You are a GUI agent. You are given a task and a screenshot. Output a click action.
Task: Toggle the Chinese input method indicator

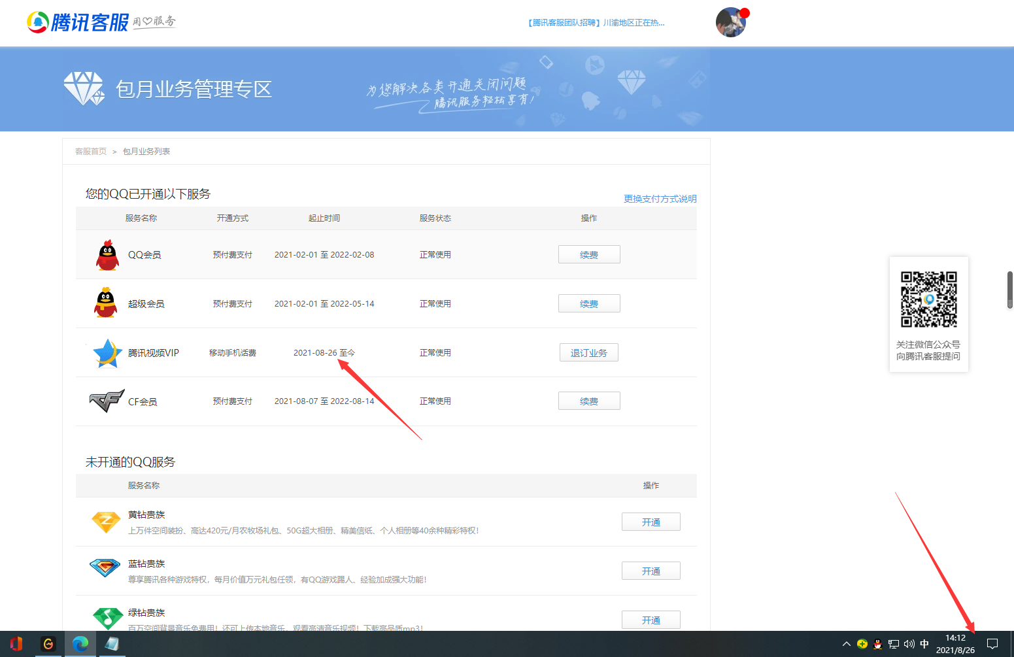(x=924, y=644)
